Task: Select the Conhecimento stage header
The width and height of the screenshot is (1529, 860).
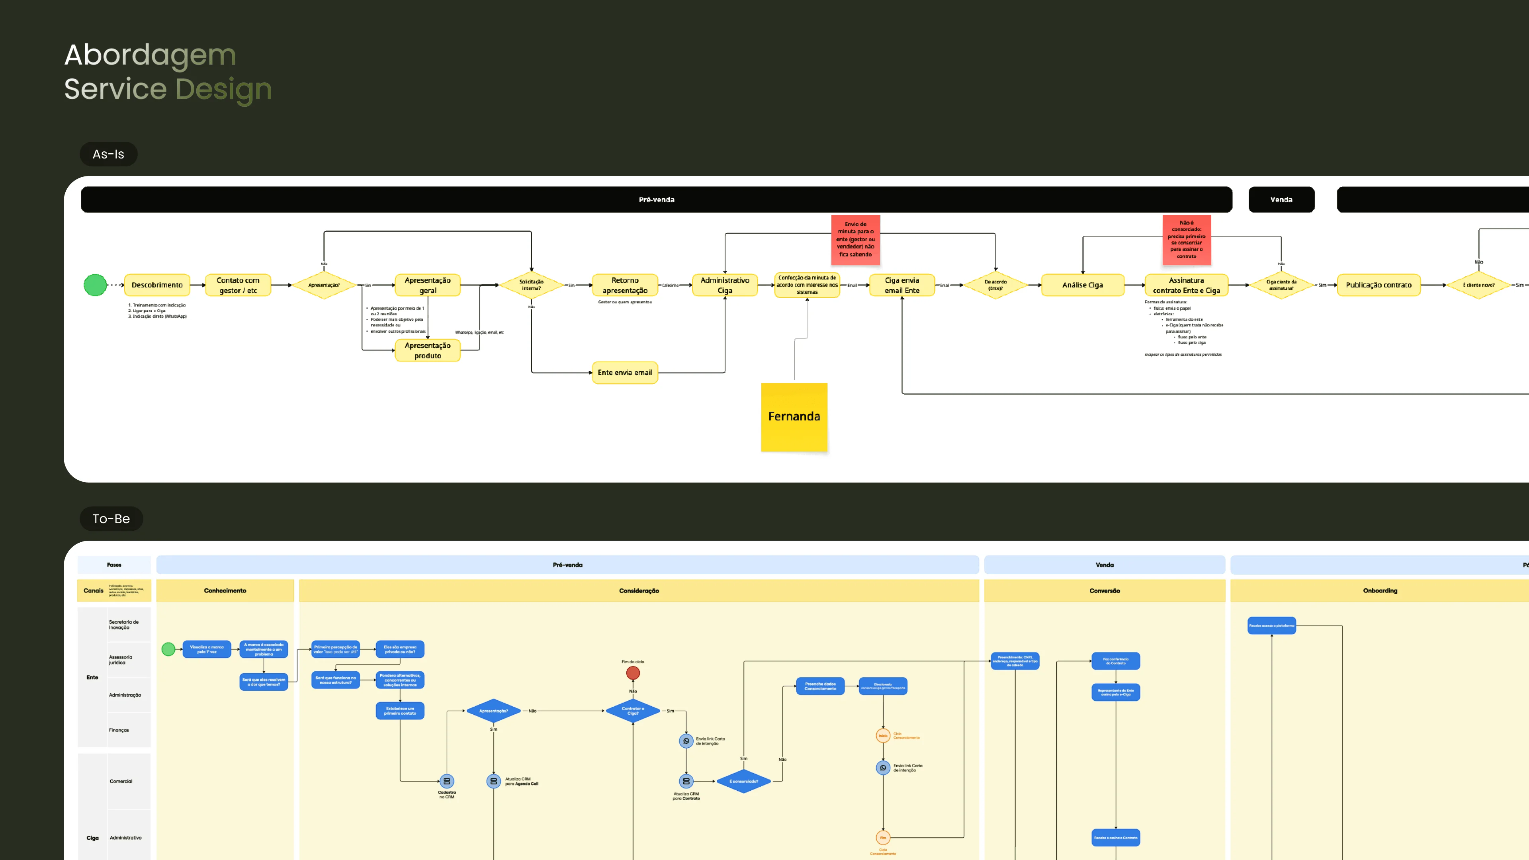Action: tap(225, 590)
